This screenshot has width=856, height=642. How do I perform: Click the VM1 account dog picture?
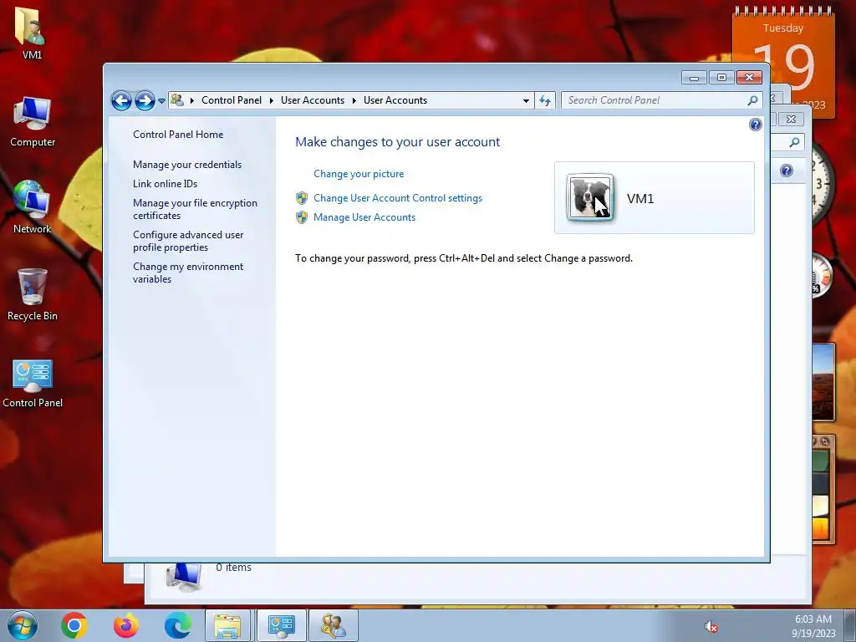pyautogui.click(x=590, y=197)
